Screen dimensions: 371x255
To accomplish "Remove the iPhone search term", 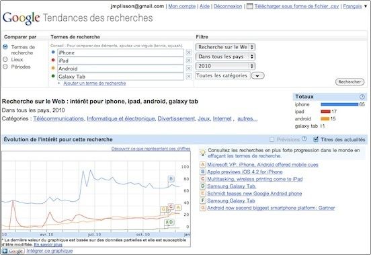I will [189, 52].
